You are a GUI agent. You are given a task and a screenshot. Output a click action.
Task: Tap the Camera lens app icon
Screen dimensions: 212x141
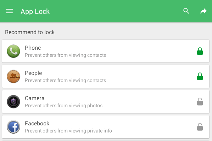click(13, 102)
